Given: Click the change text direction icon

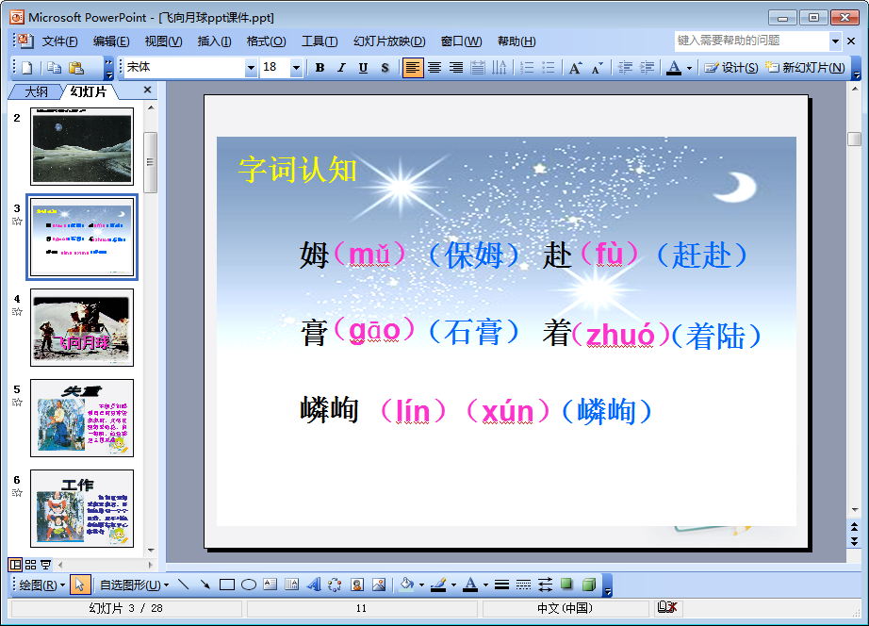Looking at the screenshot, I should tap(500, 68).
